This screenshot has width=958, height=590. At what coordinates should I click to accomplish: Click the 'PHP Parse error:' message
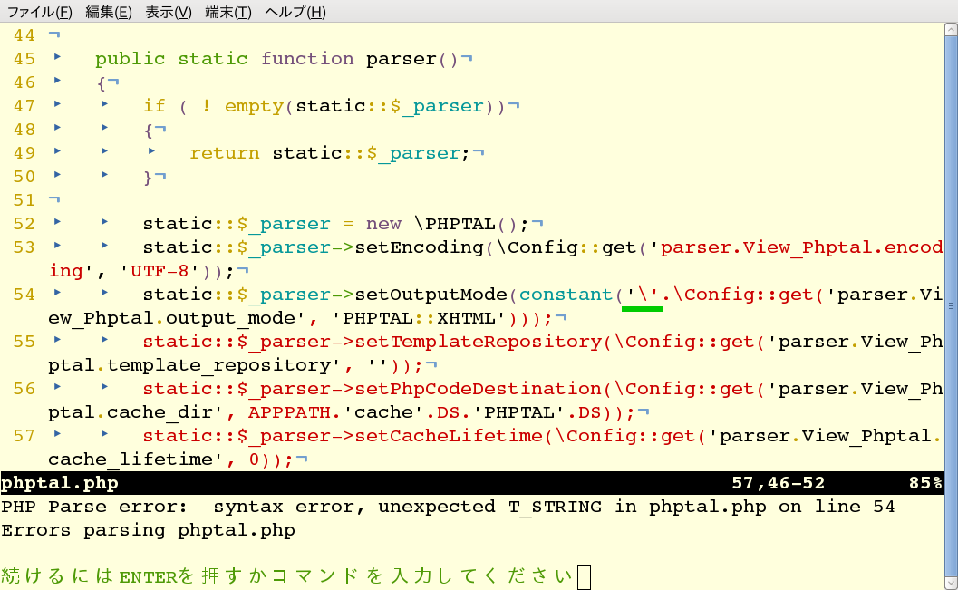[94, 507]
